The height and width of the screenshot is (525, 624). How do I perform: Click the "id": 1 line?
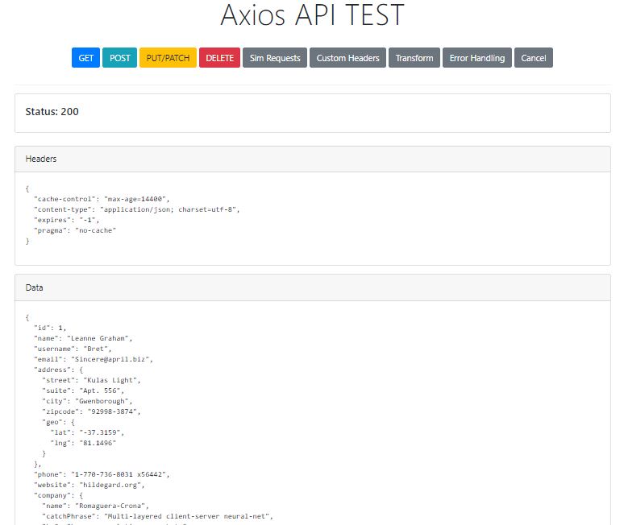pos(50,328)
